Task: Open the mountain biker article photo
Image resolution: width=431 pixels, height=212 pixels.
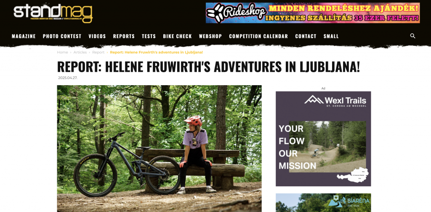Action: 159,148
